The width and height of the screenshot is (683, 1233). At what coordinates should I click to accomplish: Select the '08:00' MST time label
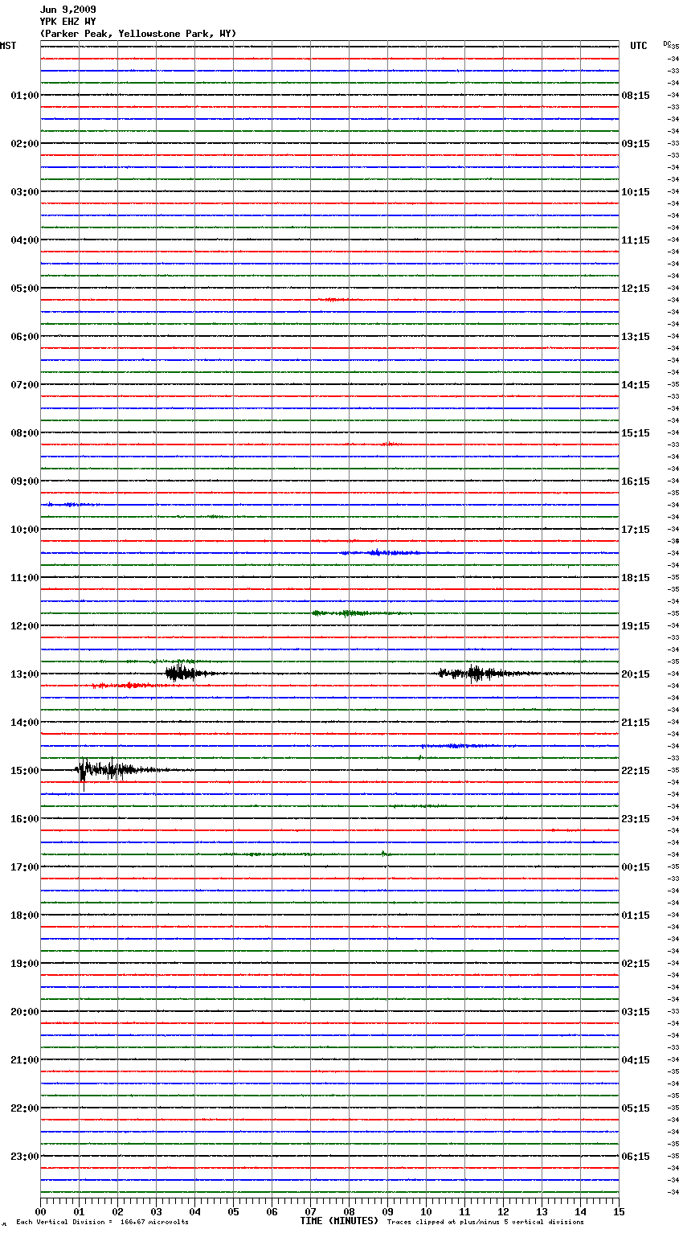[x=25, y=433]
